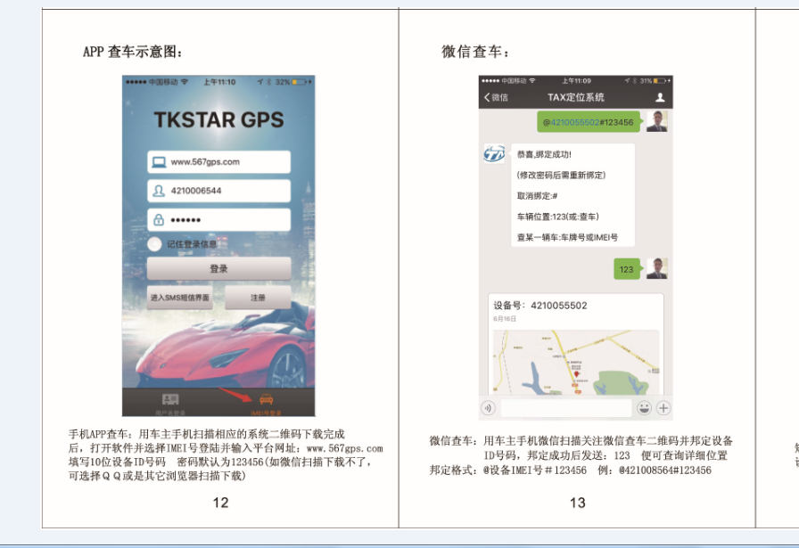Click the TAX定位系统 chat title

click(x=576, y=97)
